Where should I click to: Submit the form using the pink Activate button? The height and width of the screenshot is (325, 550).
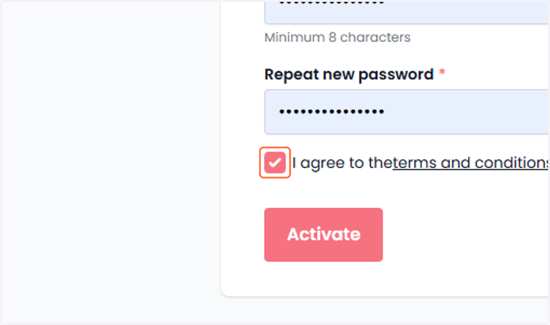coord(324,235)
